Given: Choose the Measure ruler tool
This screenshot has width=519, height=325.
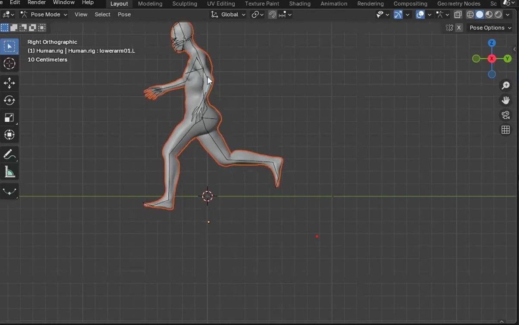Looking at the screenshot, I should [x=9, y=172].
